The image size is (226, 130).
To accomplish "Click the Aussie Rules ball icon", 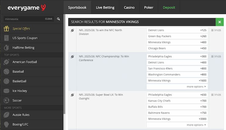I will [6, 115].
